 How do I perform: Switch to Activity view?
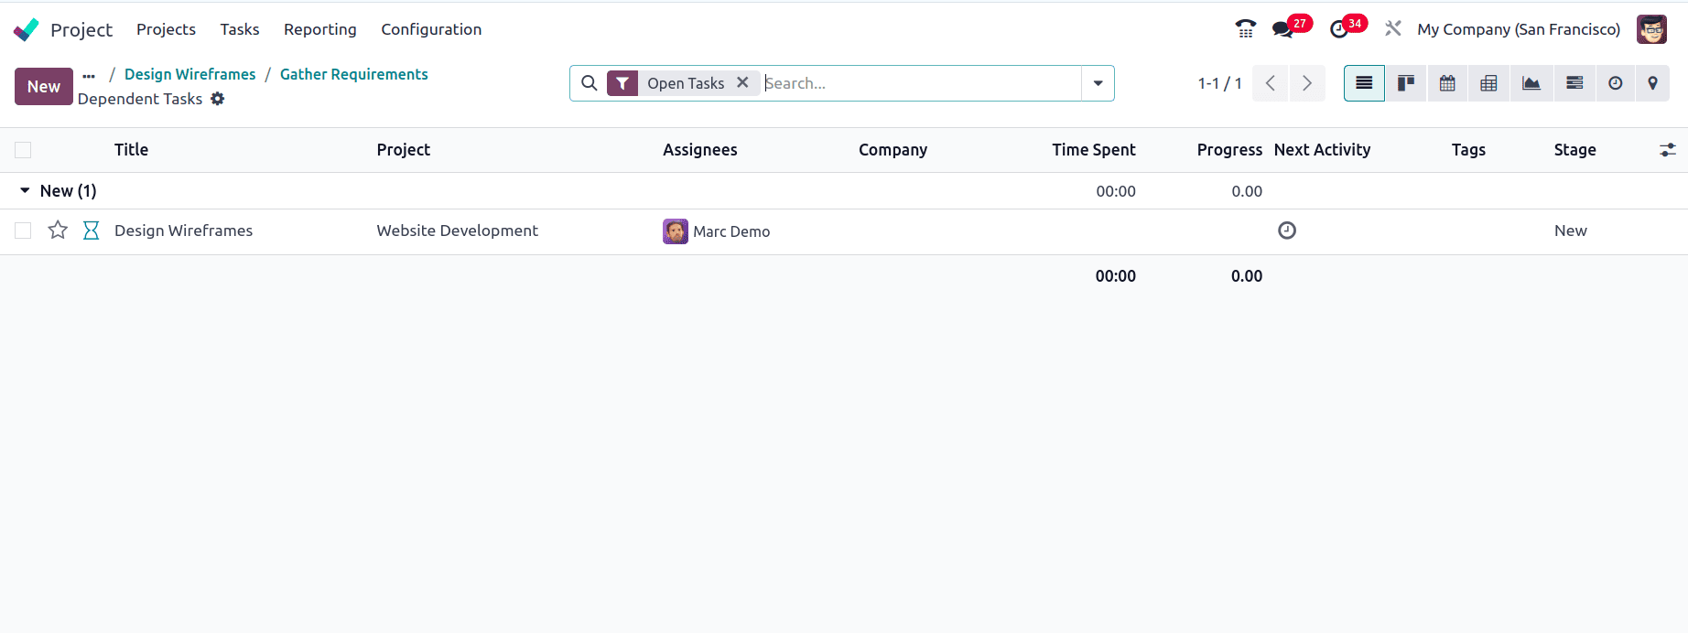pos(1616,83)
